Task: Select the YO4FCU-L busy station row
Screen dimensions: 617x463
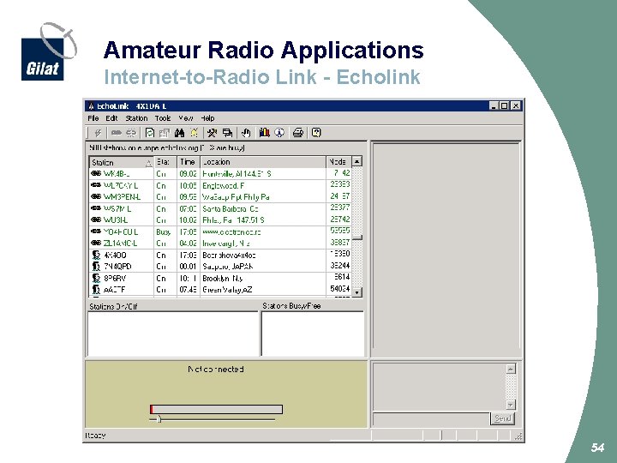Action: tap(220, 231)
